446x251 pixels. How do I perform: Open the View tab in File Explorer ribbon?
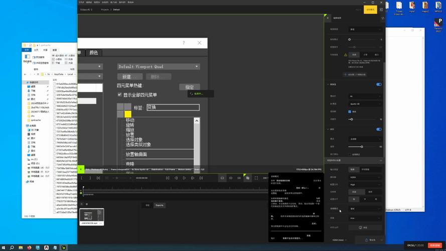[x=54, y=50]
